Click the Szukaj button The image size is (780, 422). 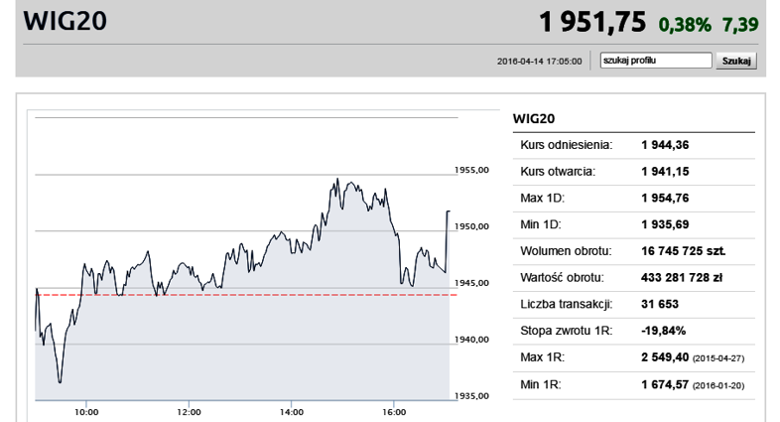coord(736,61)
